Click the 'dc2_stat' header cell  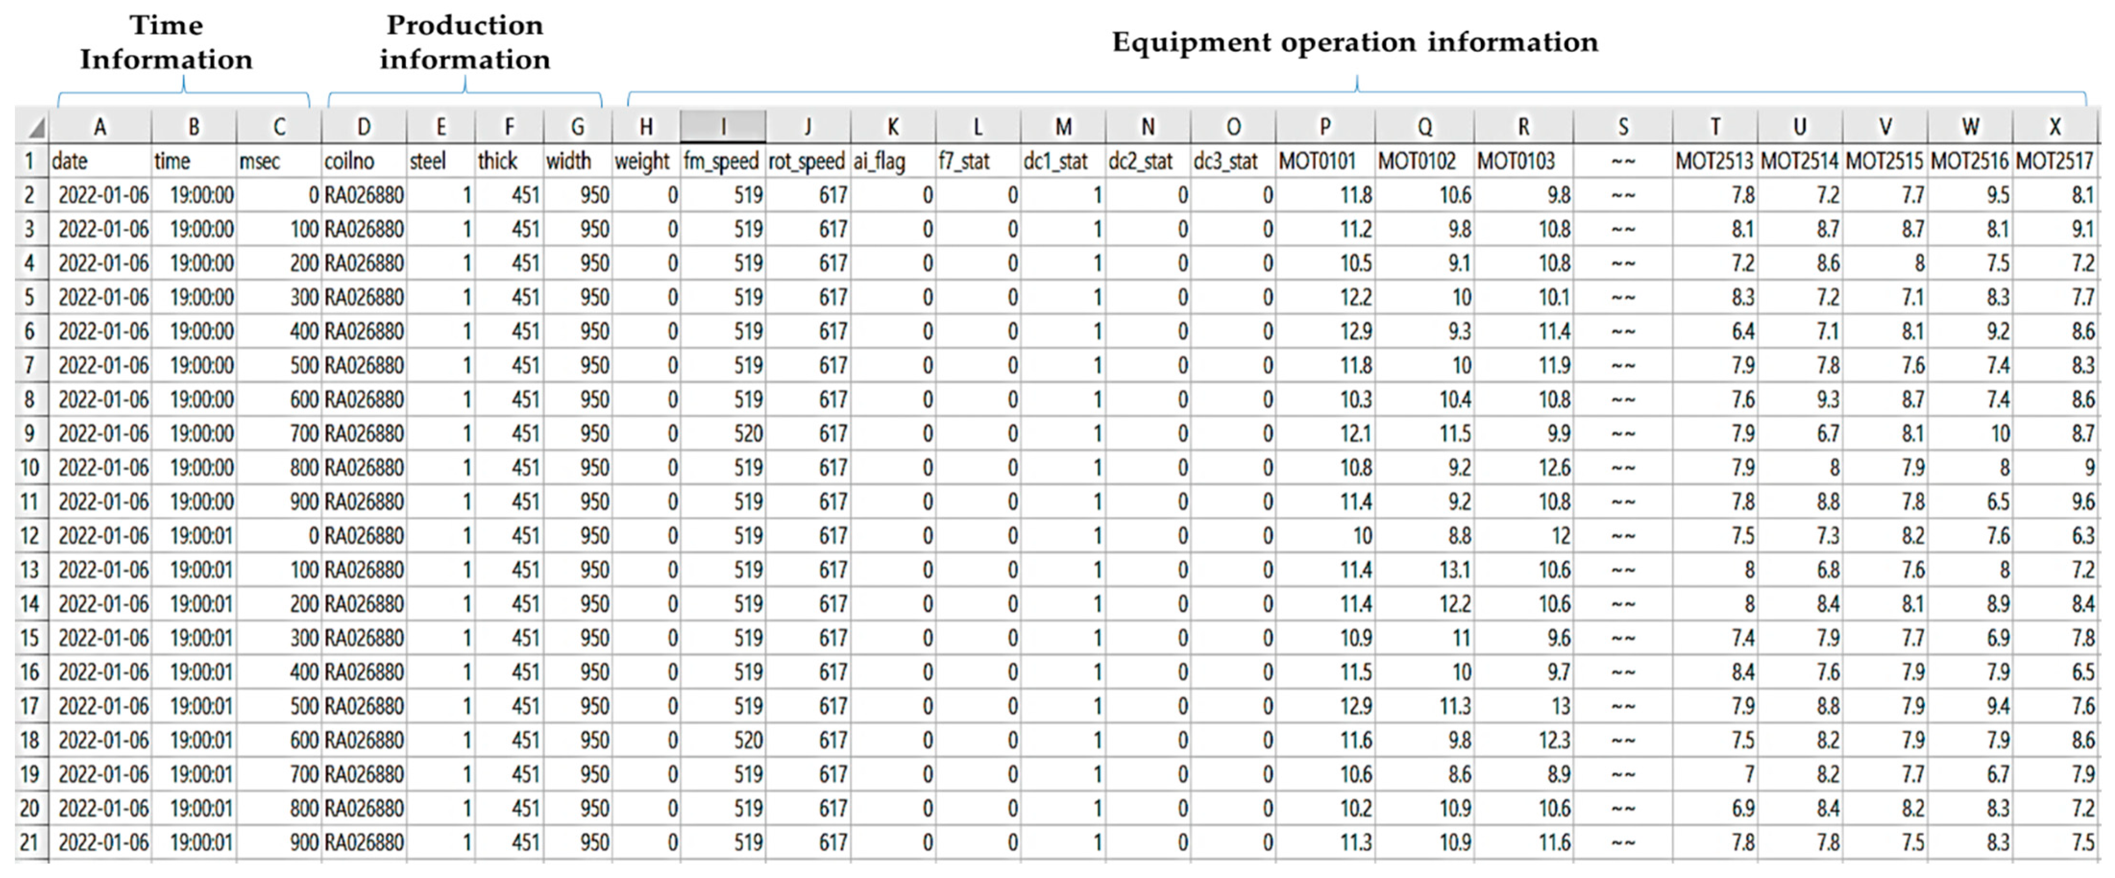tap(1148, 161)
